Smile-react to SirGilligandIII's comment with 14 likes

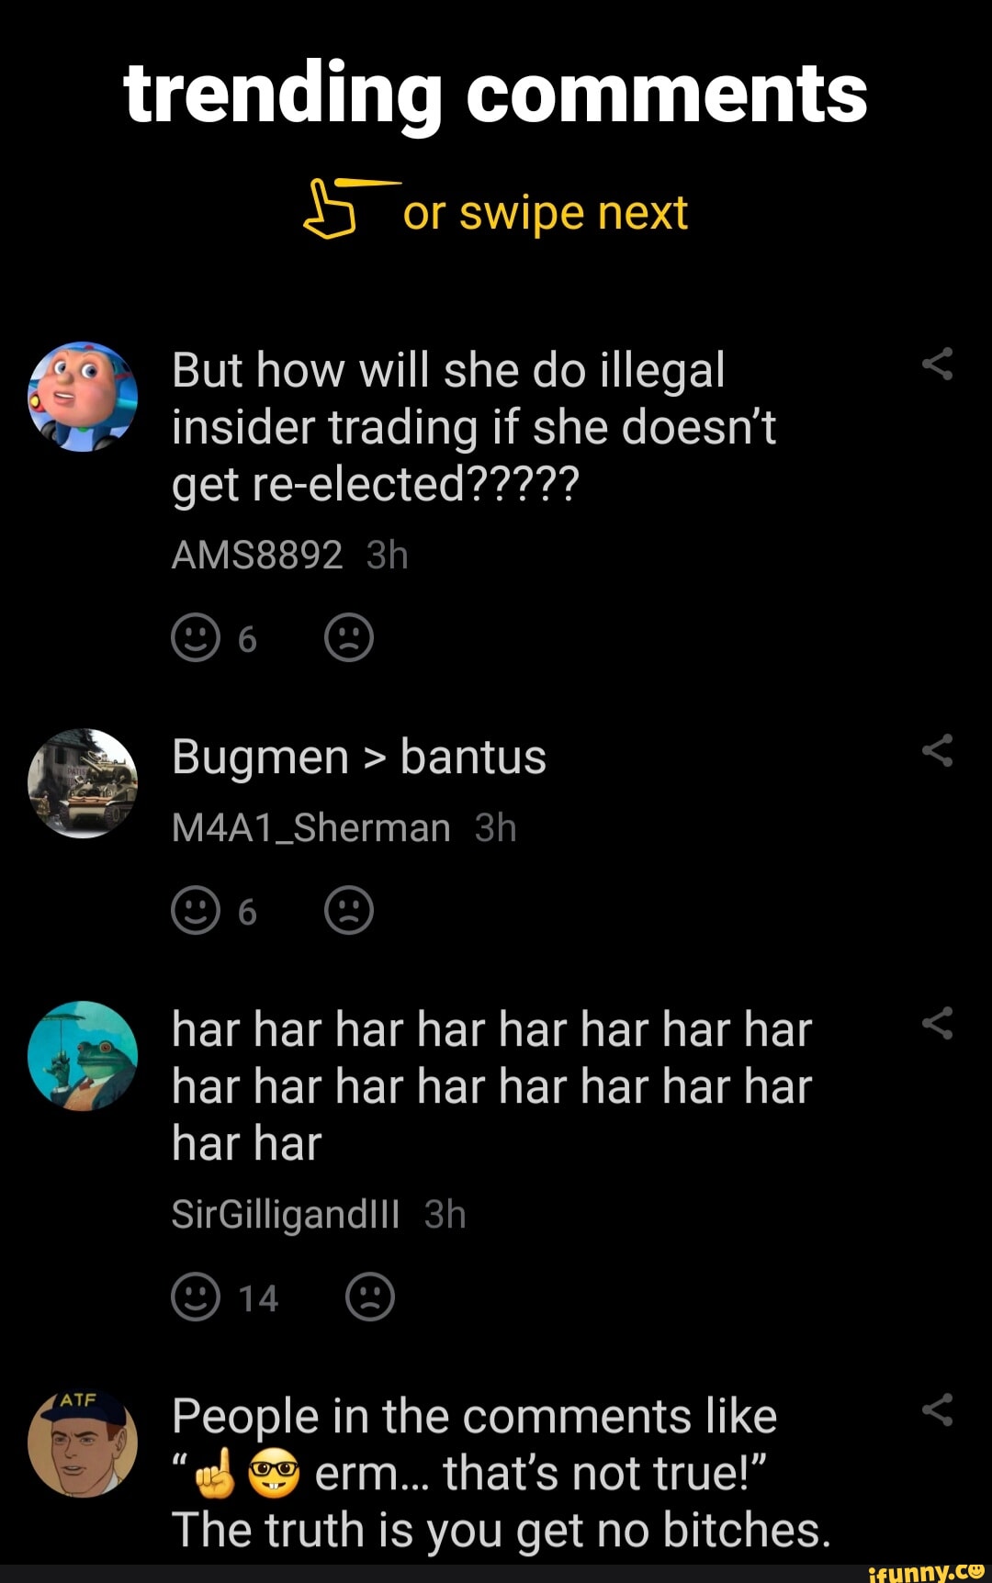(196, 1297)
